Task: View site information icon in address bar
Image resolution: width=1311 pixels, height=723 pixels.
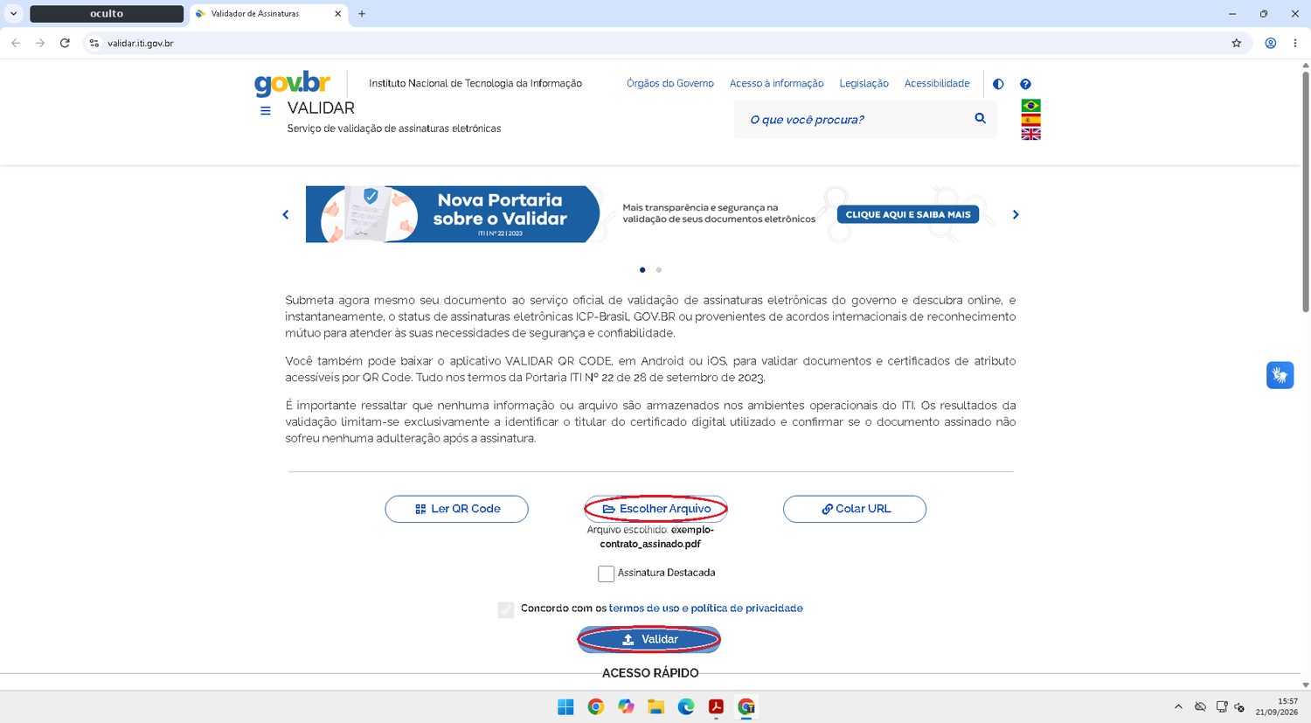Action: tap(94, 43)
